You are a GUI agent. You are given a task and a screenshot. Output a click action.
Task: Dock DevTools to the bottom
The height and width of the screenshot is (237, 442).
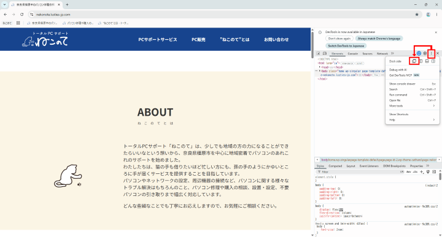427,61
